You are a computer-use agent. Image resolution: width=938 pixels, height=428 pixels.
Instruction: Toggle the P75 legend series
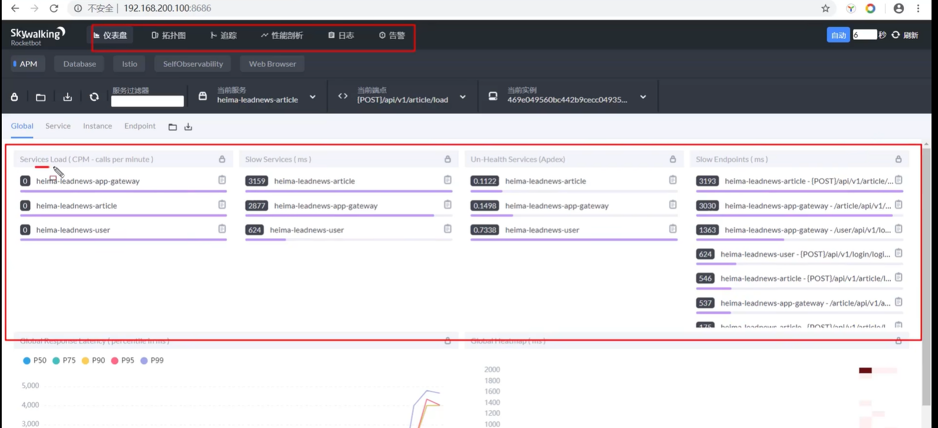[x=64, y=360]
